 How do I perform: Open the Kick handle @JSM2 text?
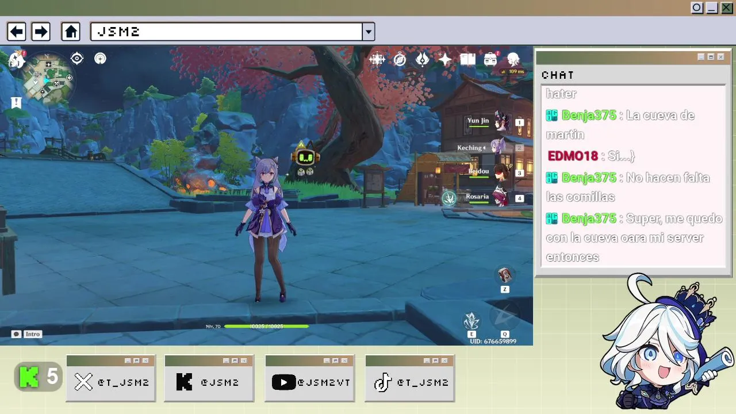220,382
